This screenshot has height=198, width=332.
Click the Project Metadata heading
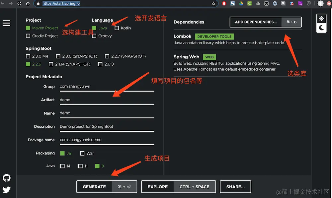coord(44,77)
